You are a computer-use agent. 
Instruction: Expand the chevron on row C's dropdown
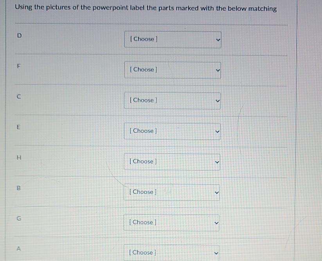click(x=218, y=100)
